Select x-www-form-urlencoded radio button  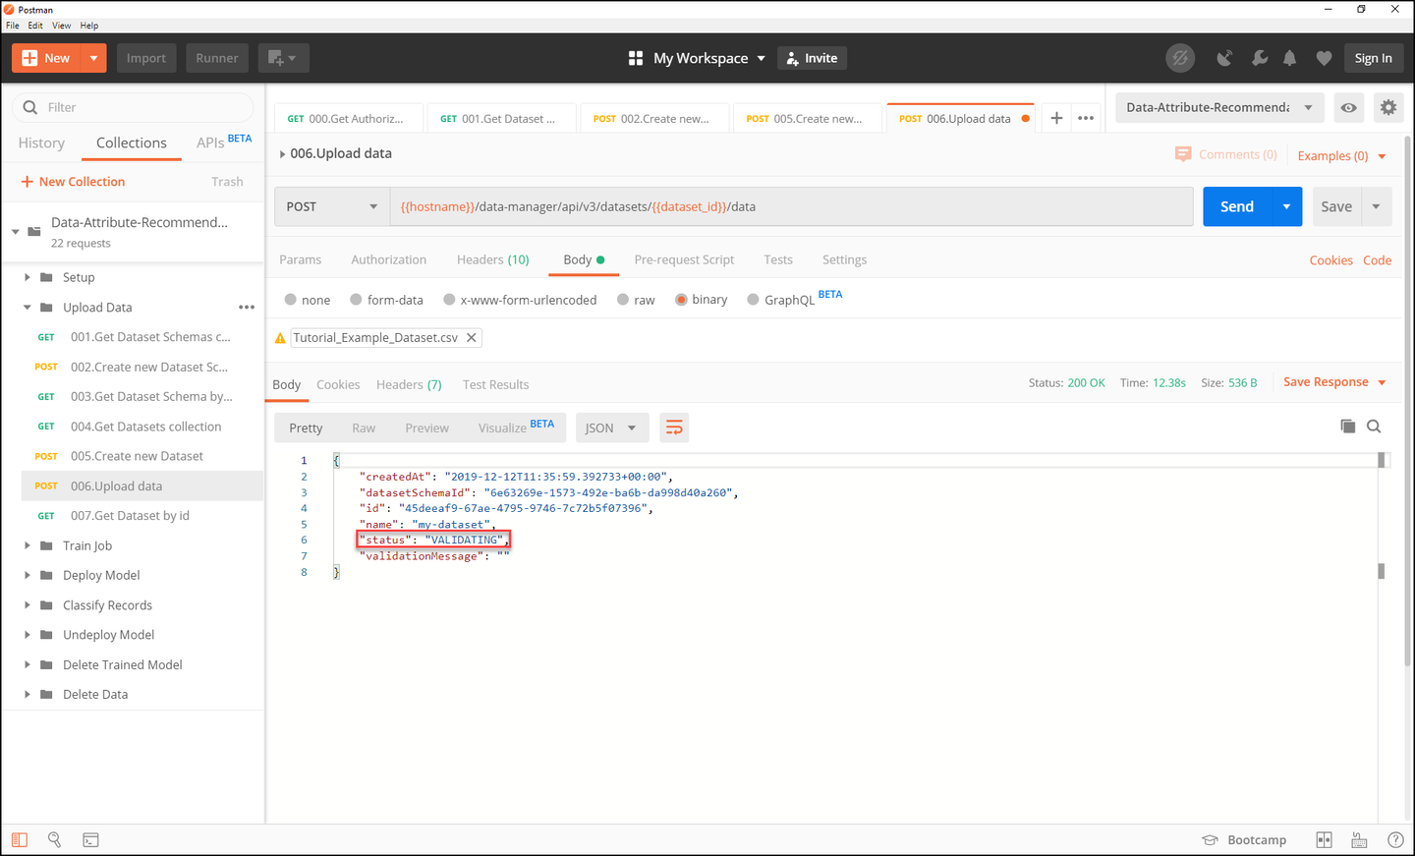pyautogui.click(x=449, y=299)
